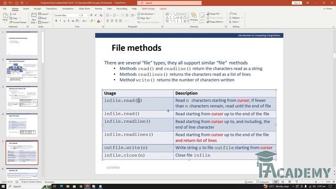The height and width of the screenshot is (189, 336).
Task: Click the Justify paragraph icon
Action: tap(120, 21)
